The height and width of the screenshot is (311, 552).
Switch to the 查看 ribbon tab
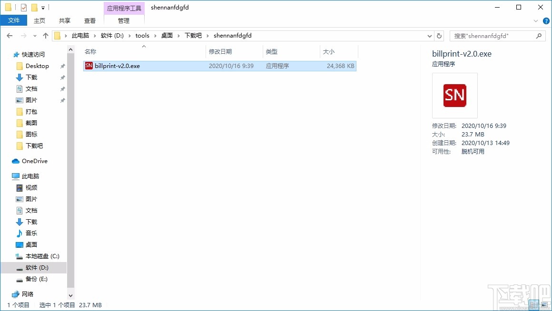coord(89,20)
